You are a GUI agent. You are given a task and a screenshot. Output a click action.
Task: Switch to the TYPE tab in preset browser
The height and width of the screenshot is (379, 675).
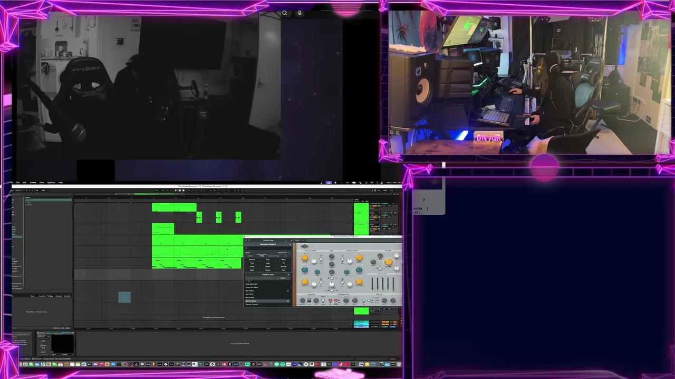(262, 256)
